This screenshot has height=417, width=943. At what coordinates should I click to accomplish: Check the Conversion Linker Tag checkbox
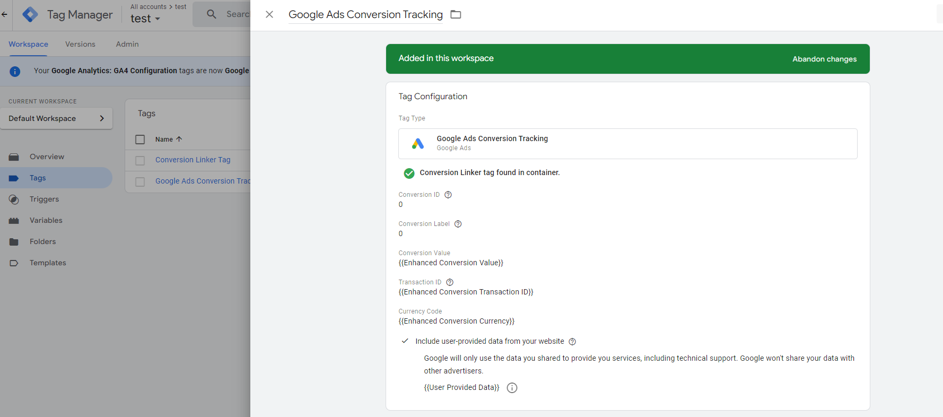click(x=140, y=160)
